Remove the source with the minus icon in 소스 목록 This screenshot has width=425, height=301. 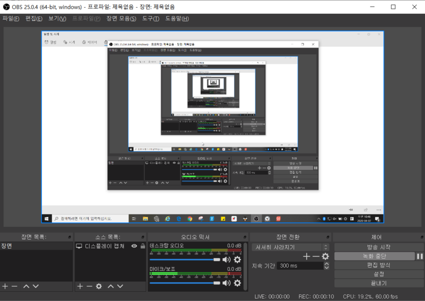click(90, 286)
